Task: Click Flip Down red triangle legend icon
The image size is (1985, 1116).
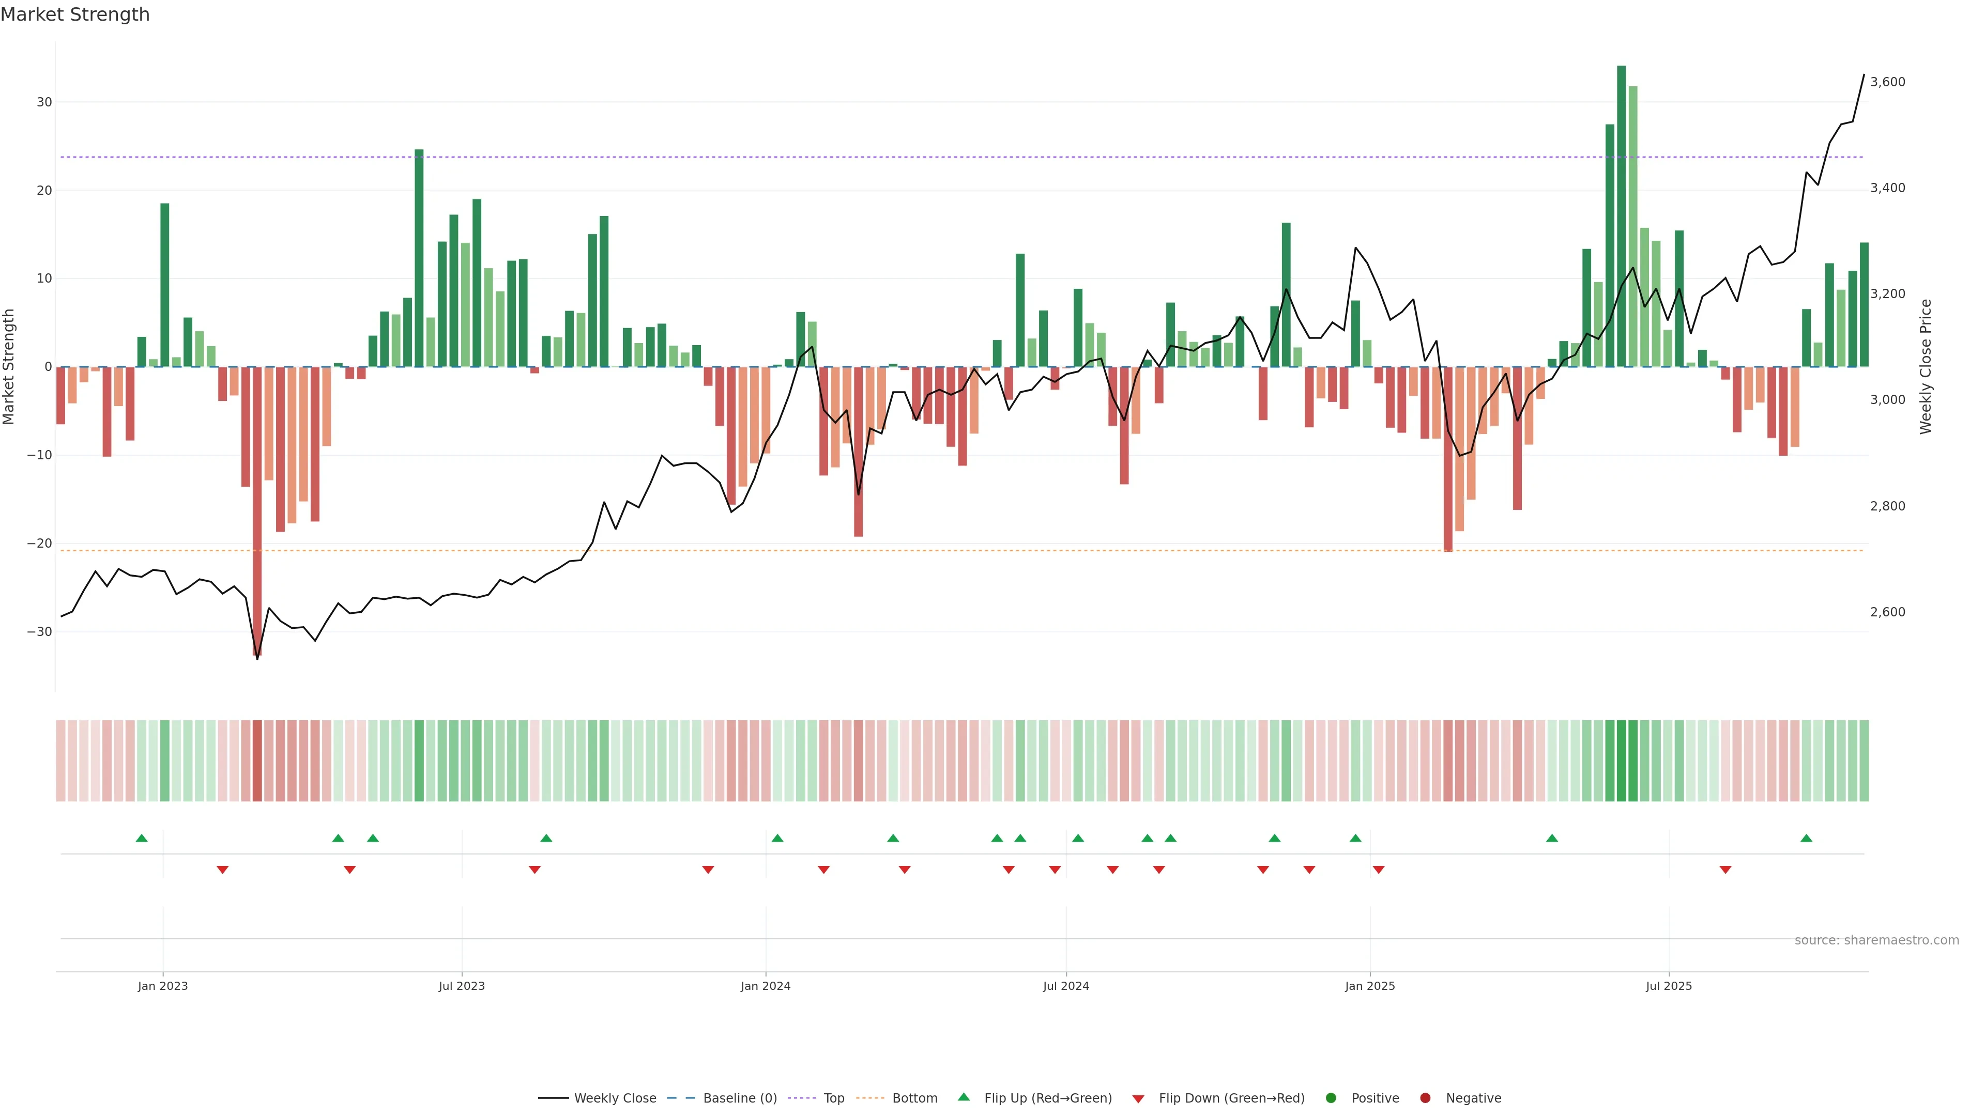Action: tap(1138, 1099)
